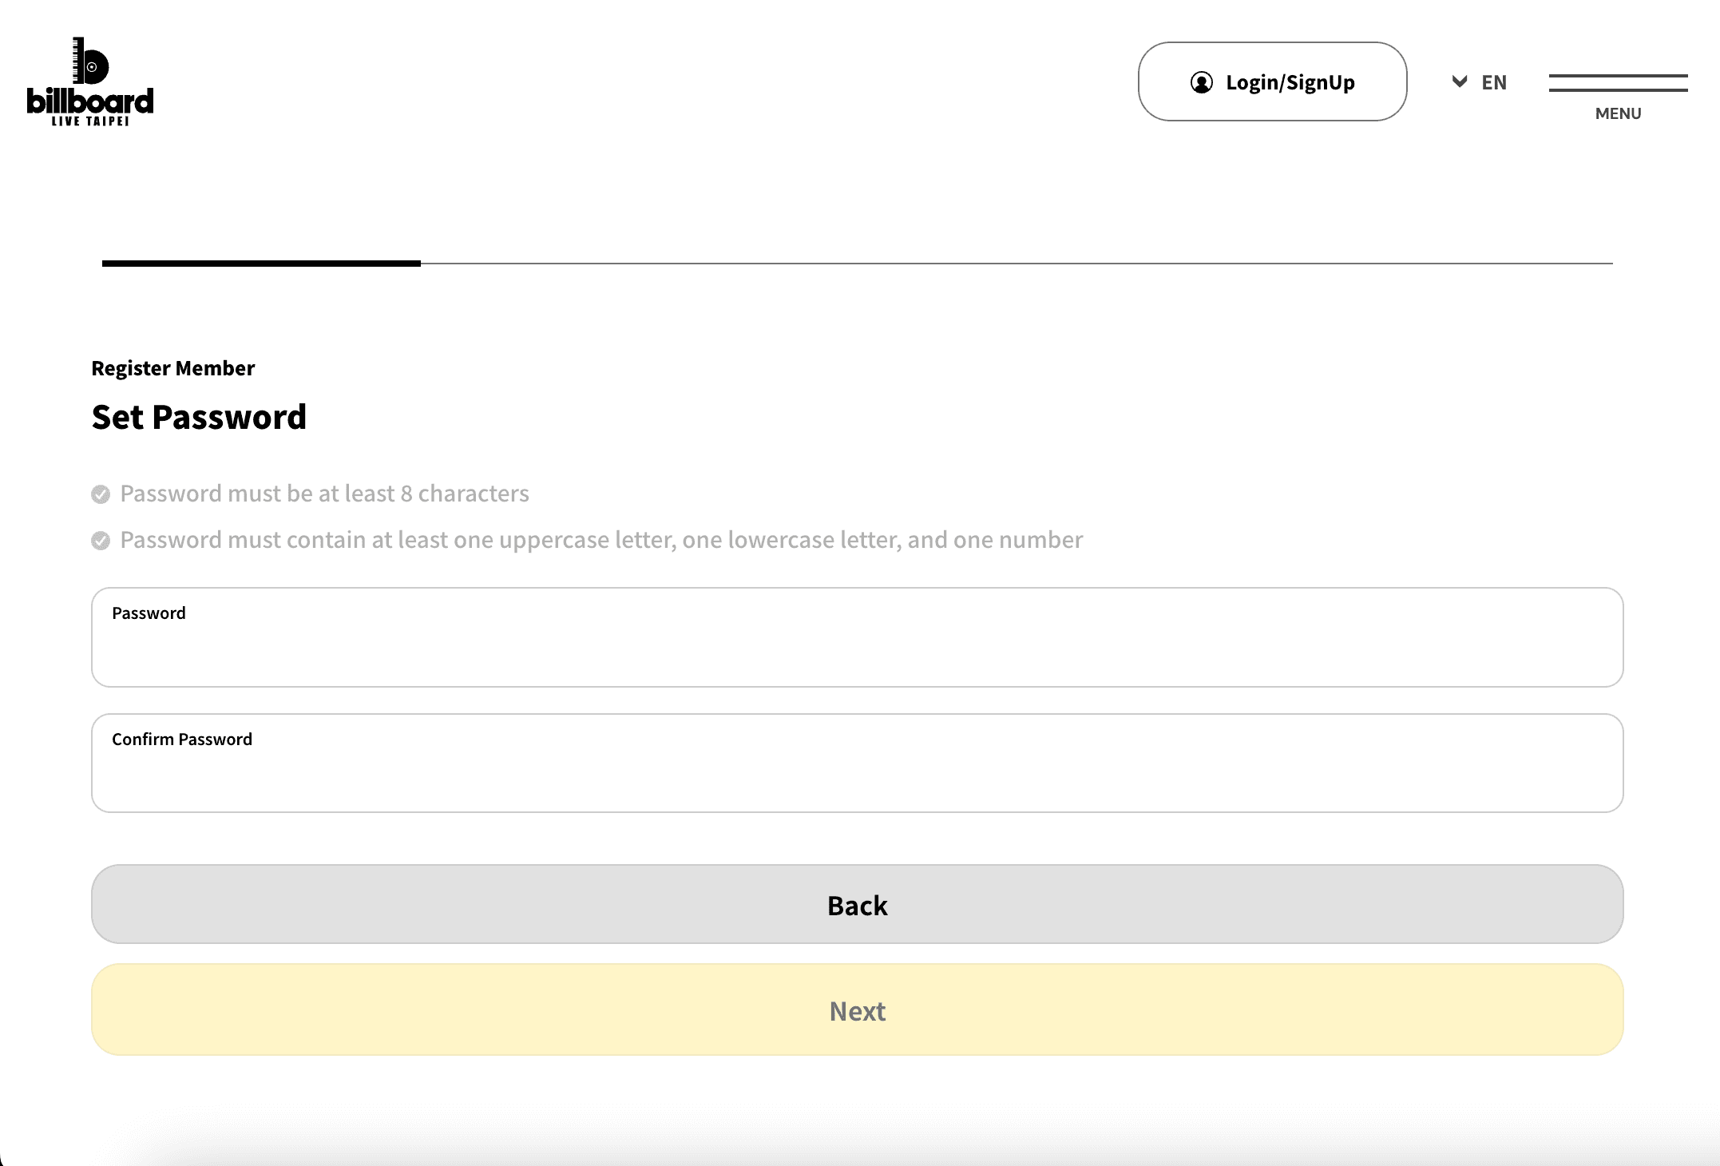The width and height of the screenshot is (1720, 1166).
Task: Go back with the Back button
Action: (x=857, y=904)
